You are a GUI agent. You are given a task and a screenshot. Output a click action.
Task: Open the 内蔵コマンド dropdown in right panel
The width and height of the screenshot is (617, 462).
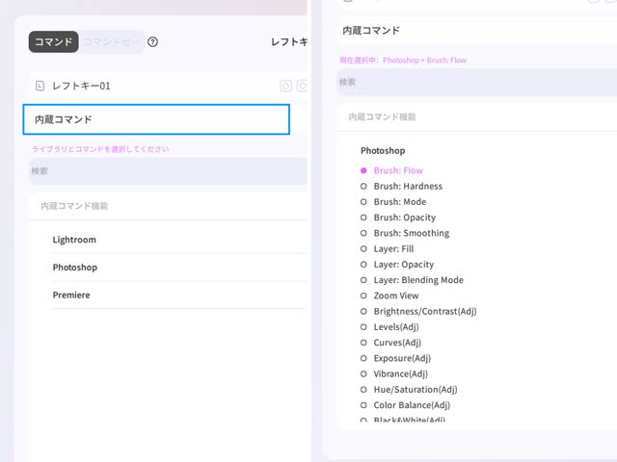[x=476, y=31]
